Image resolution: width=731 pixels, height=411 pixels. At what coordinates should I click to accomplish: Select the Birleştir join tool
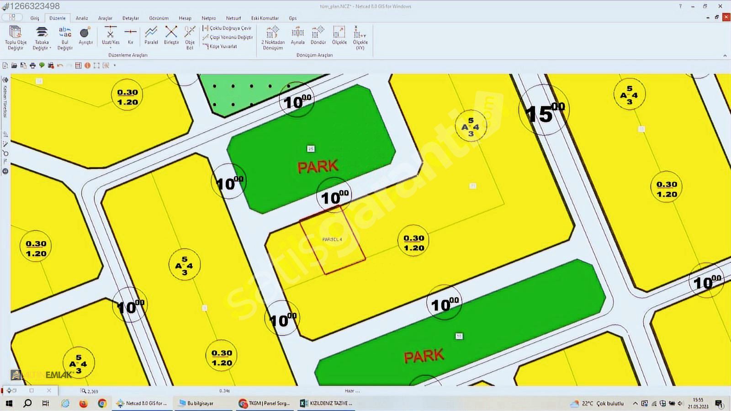171,36
